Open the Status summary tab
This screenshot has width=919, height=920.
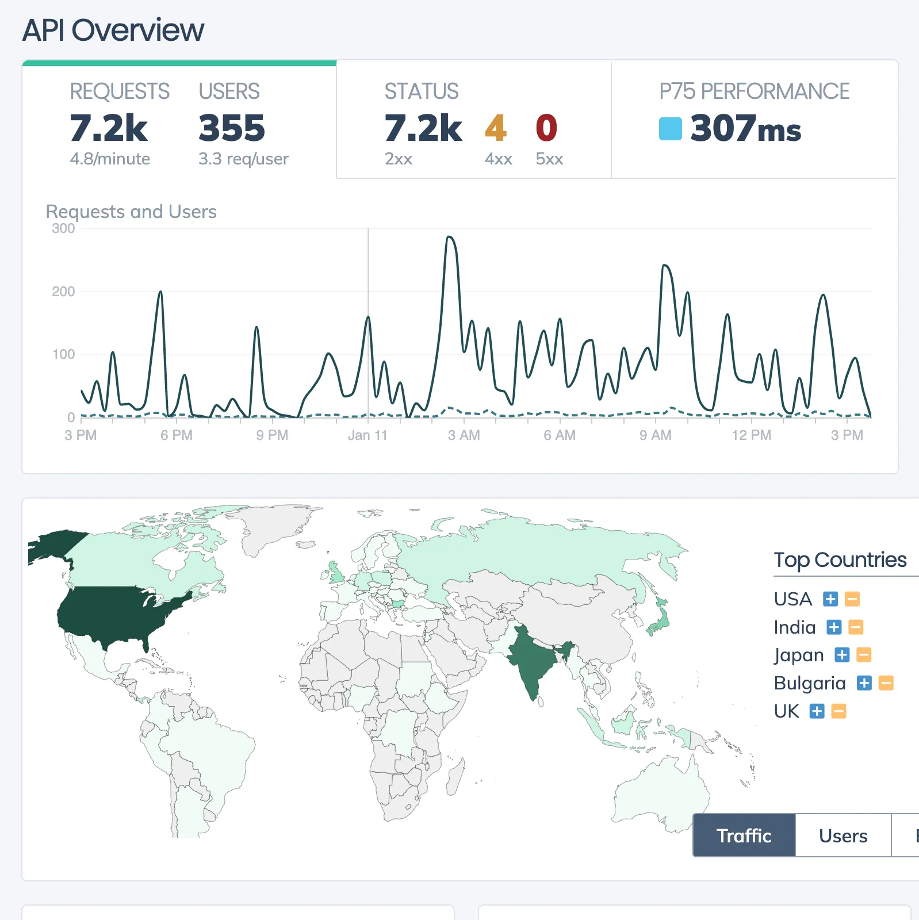pyautogui.click(x=474, y=120)
